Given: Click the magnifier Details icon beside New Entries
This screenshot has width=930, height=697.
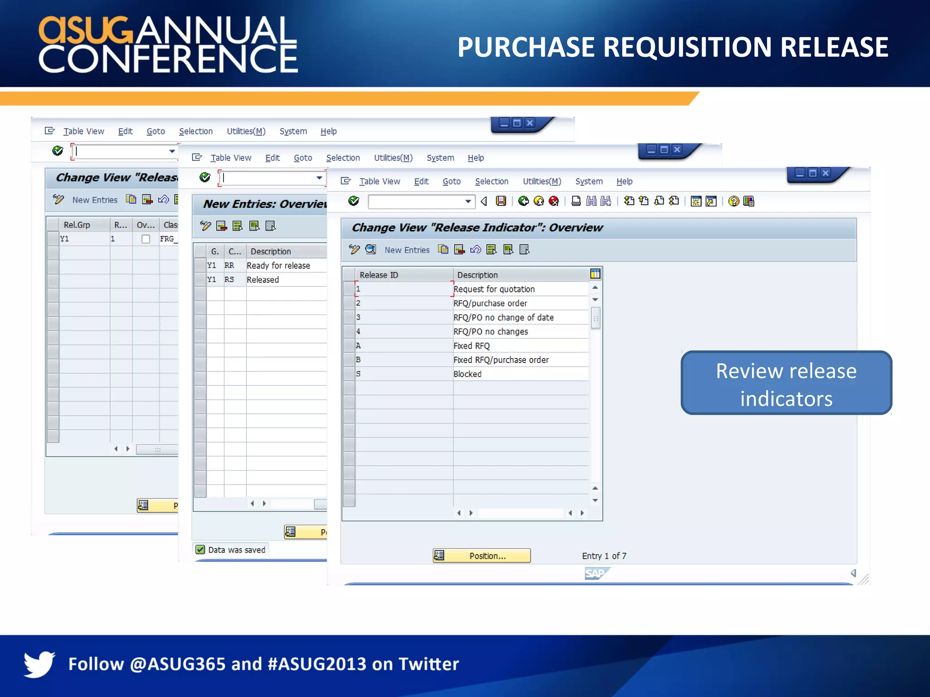Looking at the screenshot, I should [x=371, y=250].
